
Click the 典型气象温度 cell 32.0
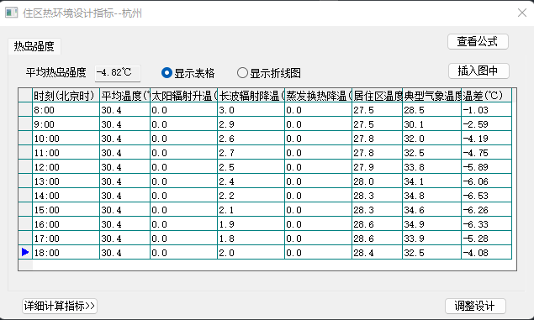432,139
